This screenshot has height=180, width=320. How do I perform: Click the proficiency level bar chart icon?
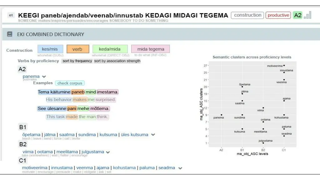click(x=307, y=15)
